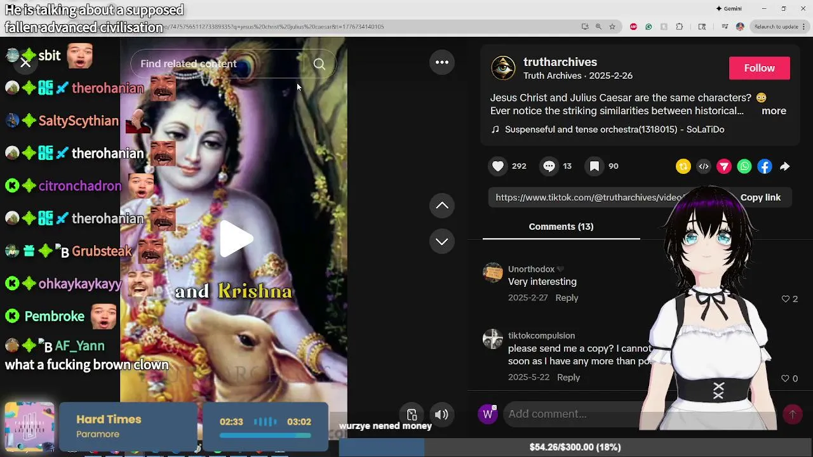Click Copy link button
The height and width of the screenshot is (457, 813).
click(760, 197)
